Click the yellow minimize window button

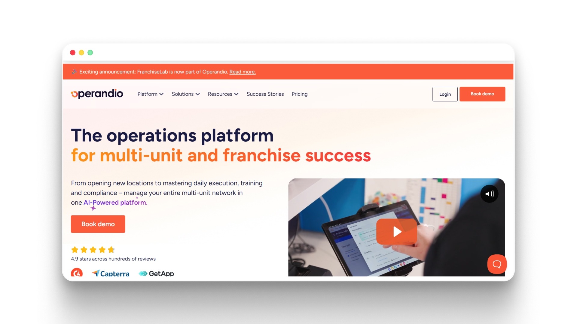81,52
